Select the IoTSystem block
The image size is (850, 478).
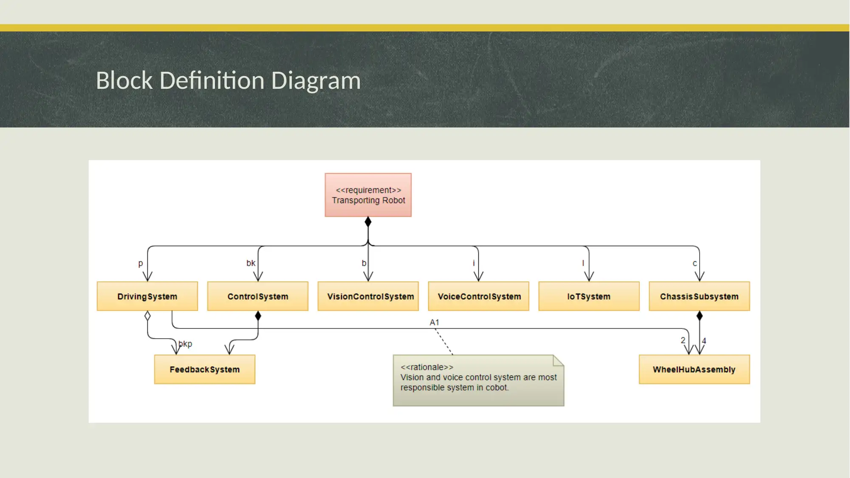click(589, 296)
